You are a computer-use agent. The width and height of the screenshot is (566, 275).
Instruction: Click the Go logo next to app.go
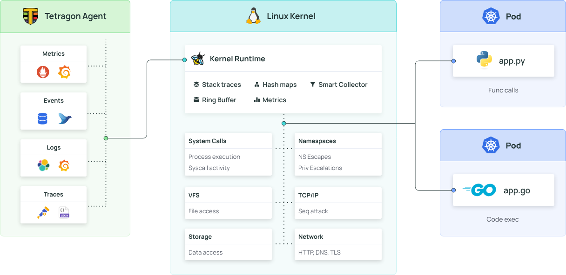pos(479,190)
